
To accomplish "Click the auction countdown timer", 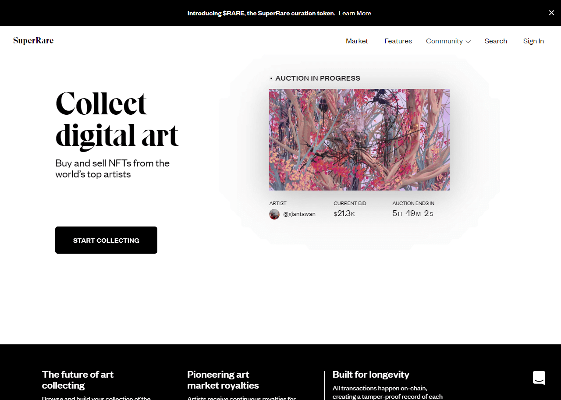I will coord(413,214).
